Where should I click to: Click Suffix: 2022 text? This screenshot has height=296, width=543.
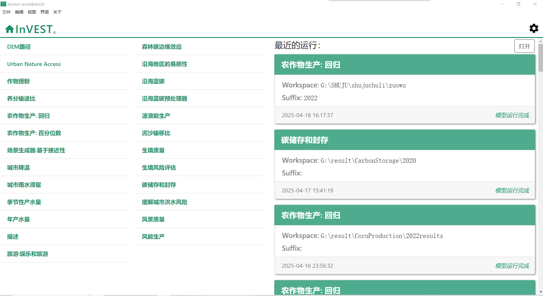(x=300, y=98)
